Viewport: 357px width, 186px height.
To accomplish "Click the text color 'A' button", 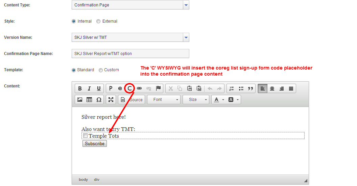I will [x=216, y=100].
